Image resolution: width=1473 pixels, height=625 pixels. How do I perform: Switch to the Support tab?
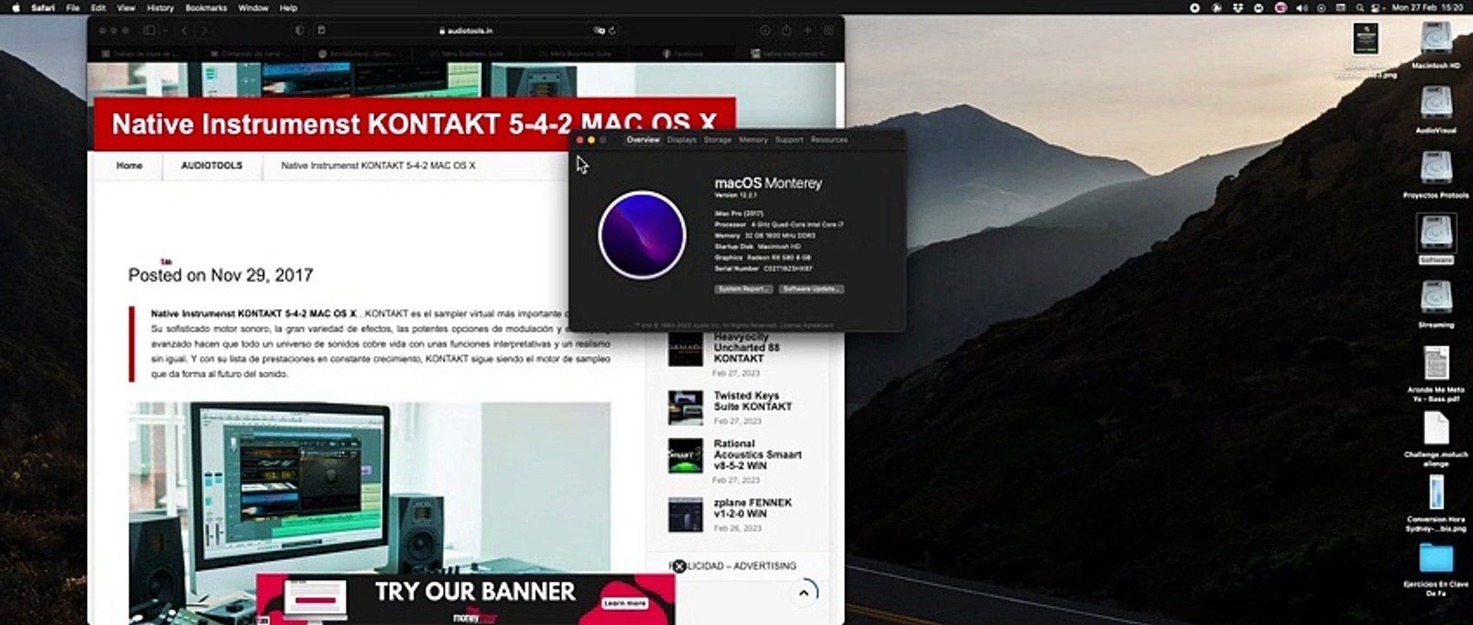tap(789, 140)
